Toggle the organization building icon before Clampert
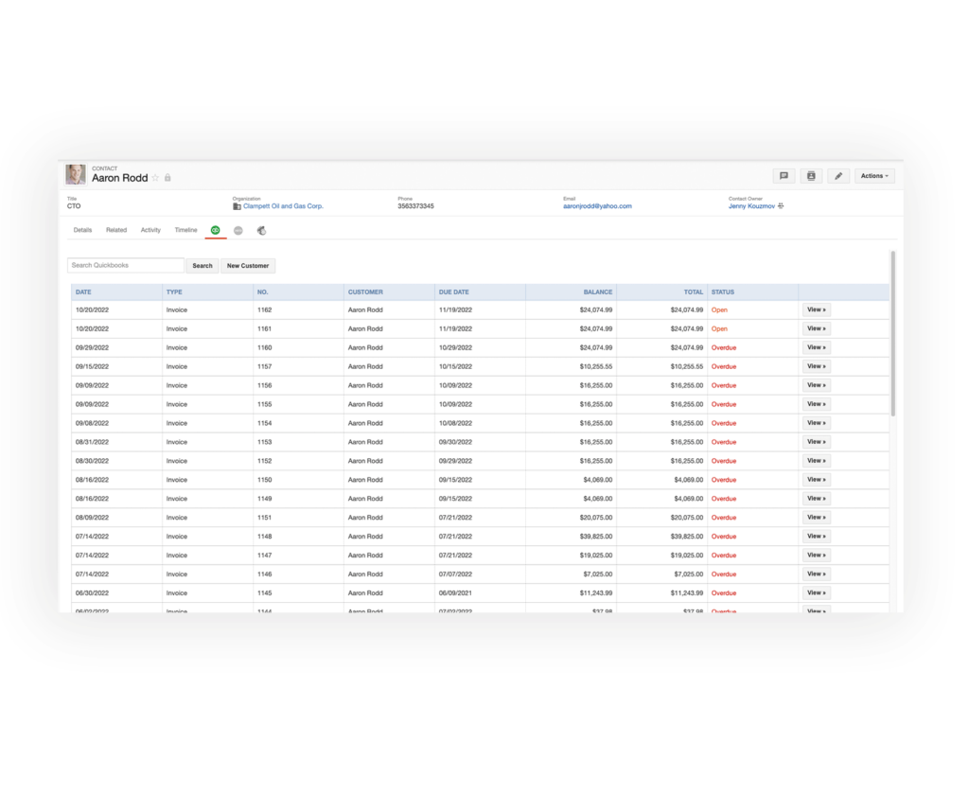969x795 pixels. pos(236,206)
